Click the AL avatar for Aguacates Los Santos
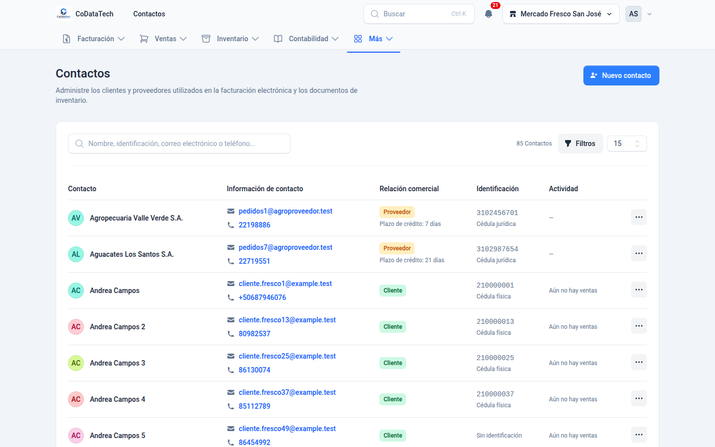715x447 pixels. click(x=76, y=254)
